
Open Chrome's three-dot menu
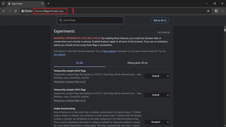tap(222, 11)
